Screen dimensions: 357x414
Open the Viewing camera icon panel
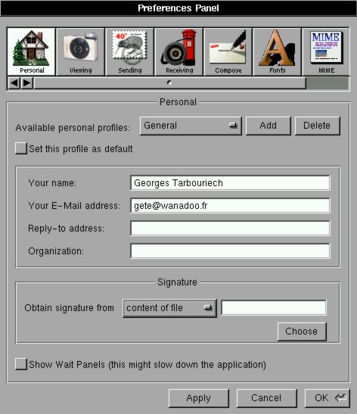point(81,51)
